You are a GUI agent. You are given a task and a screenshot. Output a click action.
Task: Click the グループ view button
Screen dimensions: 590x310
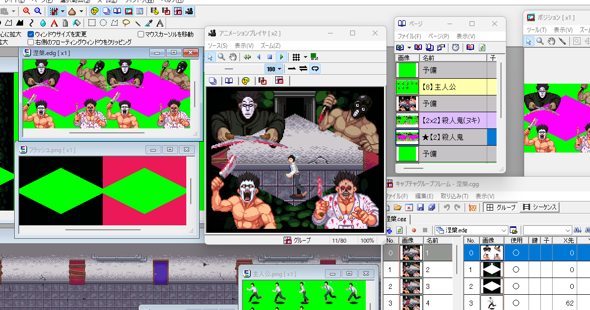pyautogui.click(x=501, y=208)
